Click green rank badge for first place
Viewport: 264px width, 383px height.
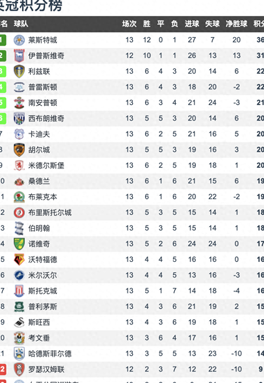tap(3, 40)
